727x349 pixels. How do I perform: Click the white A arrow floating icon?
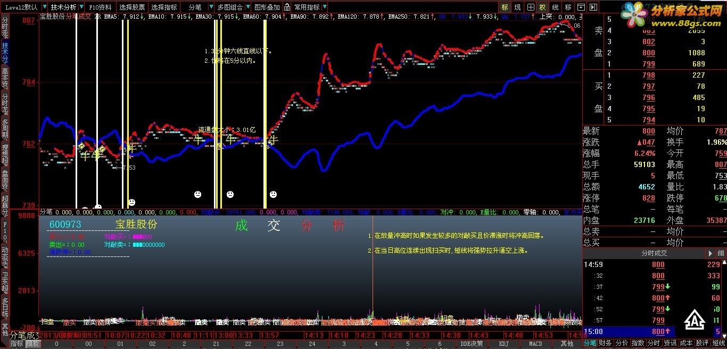click(x=695, y=320)
